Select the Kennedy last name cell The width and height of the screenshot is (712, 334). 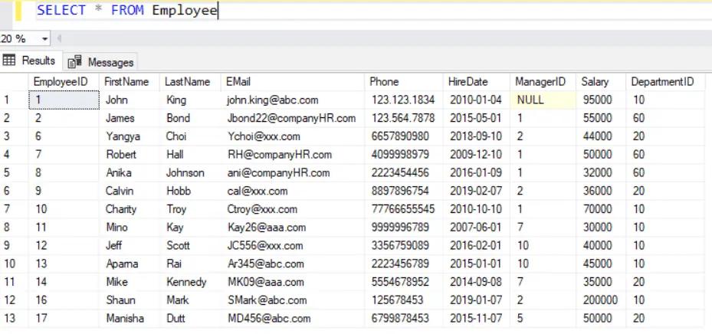click(186, 282)
